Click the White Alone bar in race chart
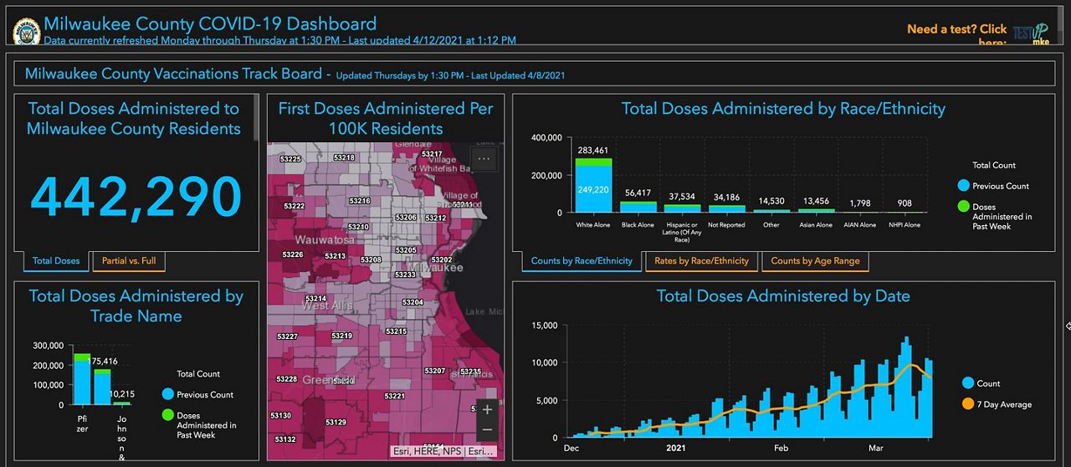Viewport: 1071px width, 467px height. pyautogui.click(x=593, y=185)
